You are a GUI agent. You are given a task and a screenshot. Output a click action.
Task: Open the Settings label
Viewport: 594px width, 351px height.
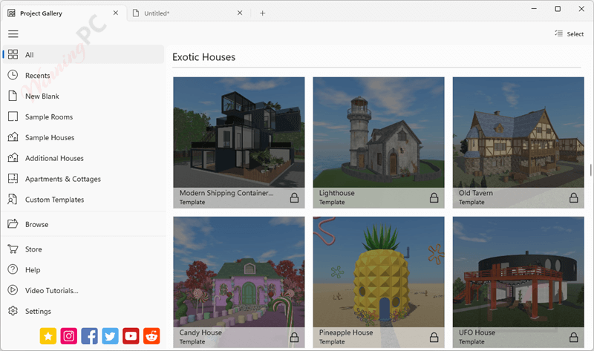[x=38, y=311]
